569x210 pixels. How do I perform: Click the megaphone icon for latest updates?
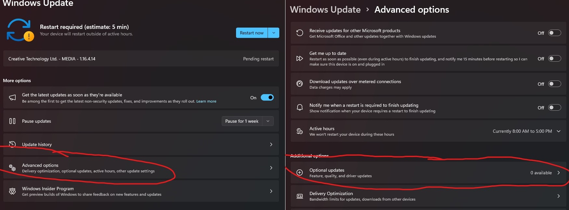[12, 97]
